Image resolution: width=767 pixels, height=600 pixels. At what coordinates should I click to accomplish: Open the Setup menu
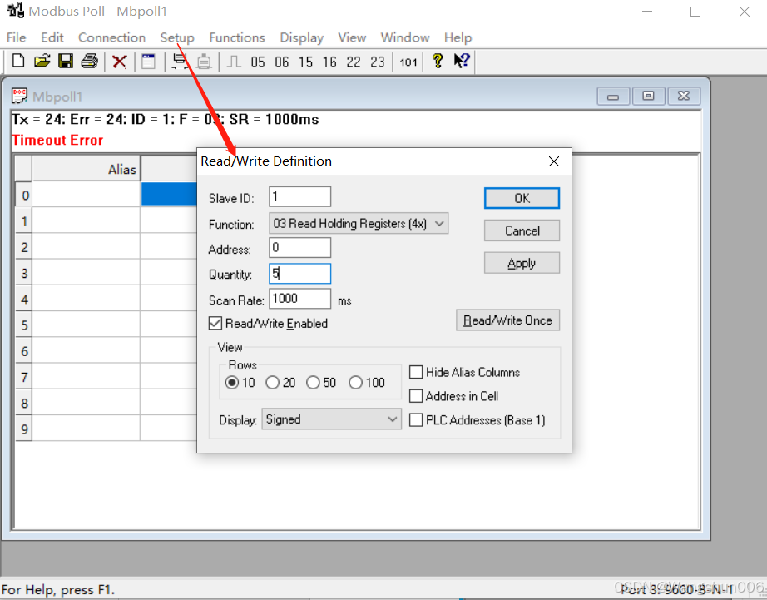tap(177, 37)
